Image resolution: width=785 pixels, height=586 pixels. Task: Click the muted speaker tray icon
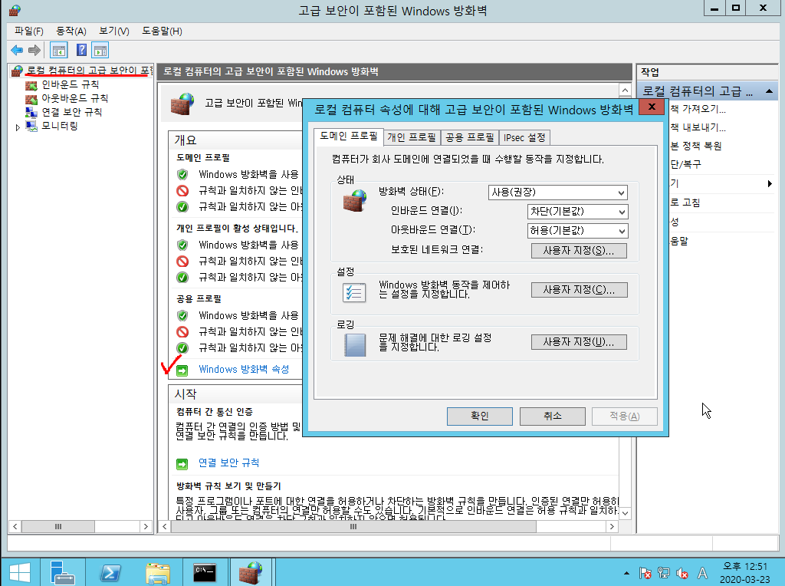[682, 572]
